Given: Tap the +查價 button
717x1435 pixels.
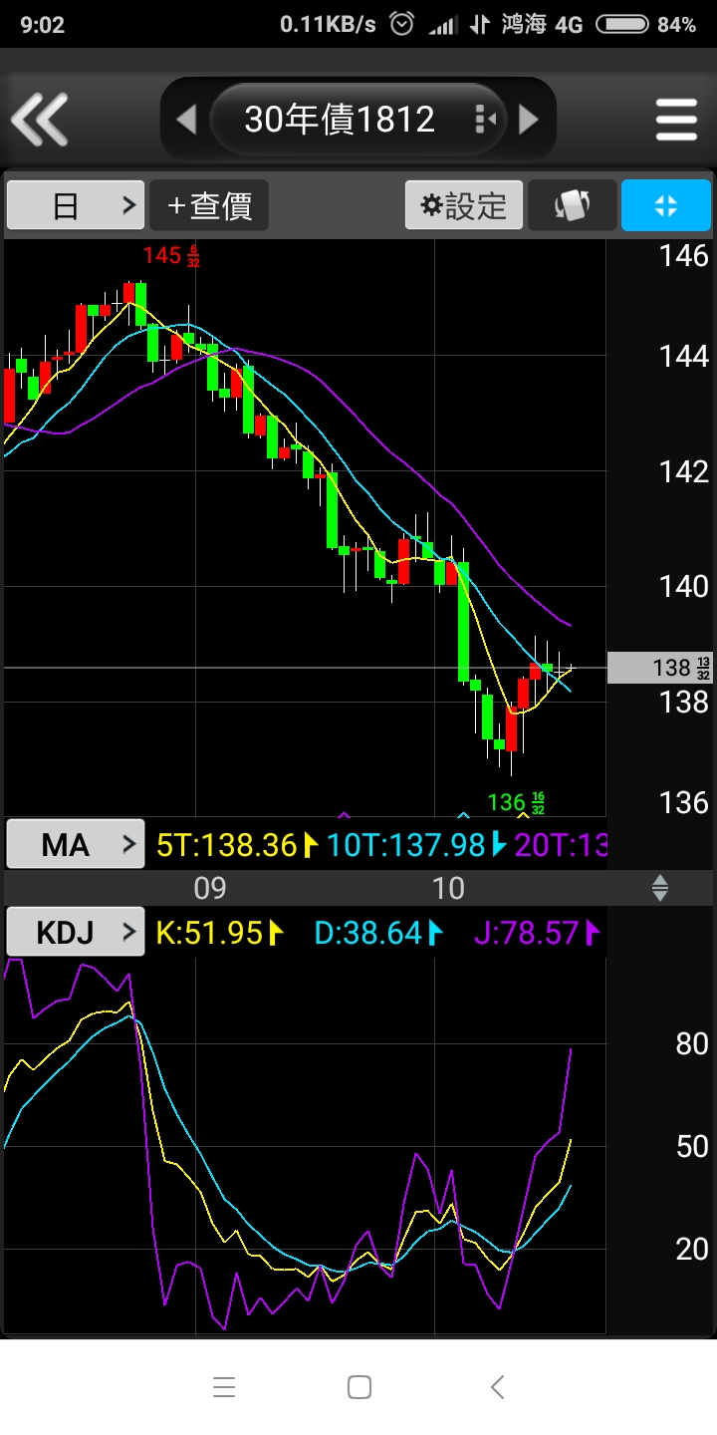Looking at the screenshot, I should (209, 205).
